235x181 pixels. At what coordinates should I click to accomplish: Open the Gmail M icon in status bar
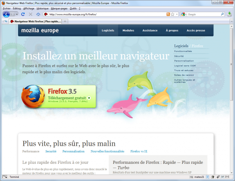tap(227, 177)
